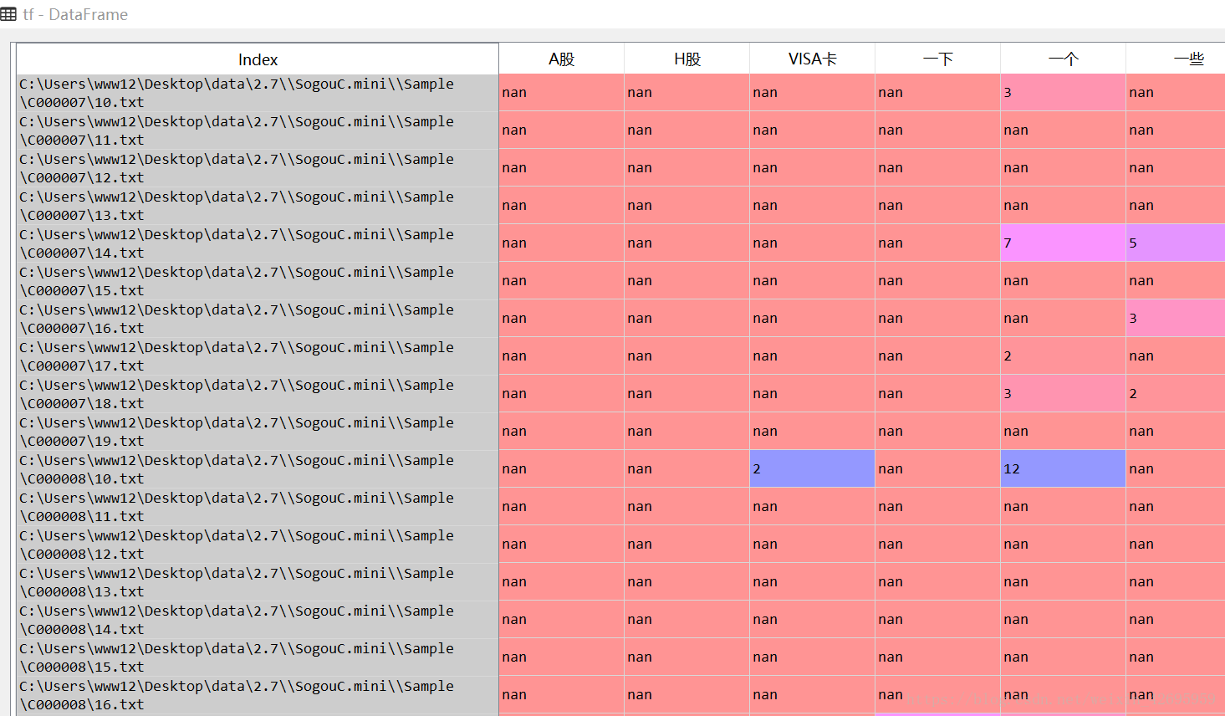Select index row C000007\14.txt
The width and height of the screenshot is (1225, 716).
coord(258,243)
